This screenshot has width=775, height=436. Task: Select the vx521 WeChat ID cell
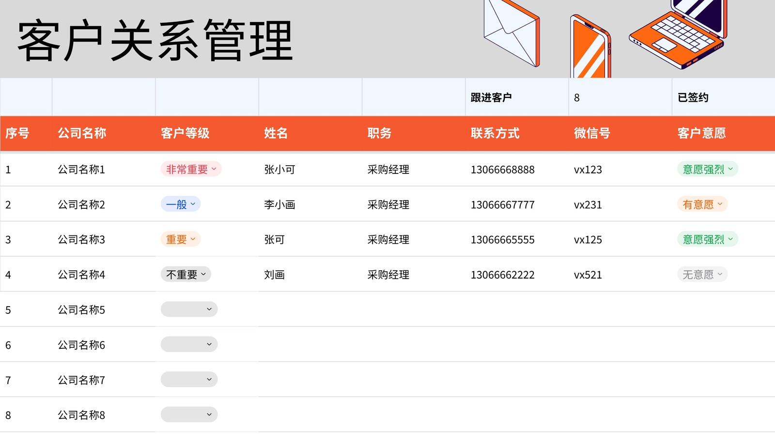point(620,275)
